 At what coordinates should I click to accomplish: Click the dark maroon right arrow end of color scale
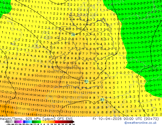(73, 122)
